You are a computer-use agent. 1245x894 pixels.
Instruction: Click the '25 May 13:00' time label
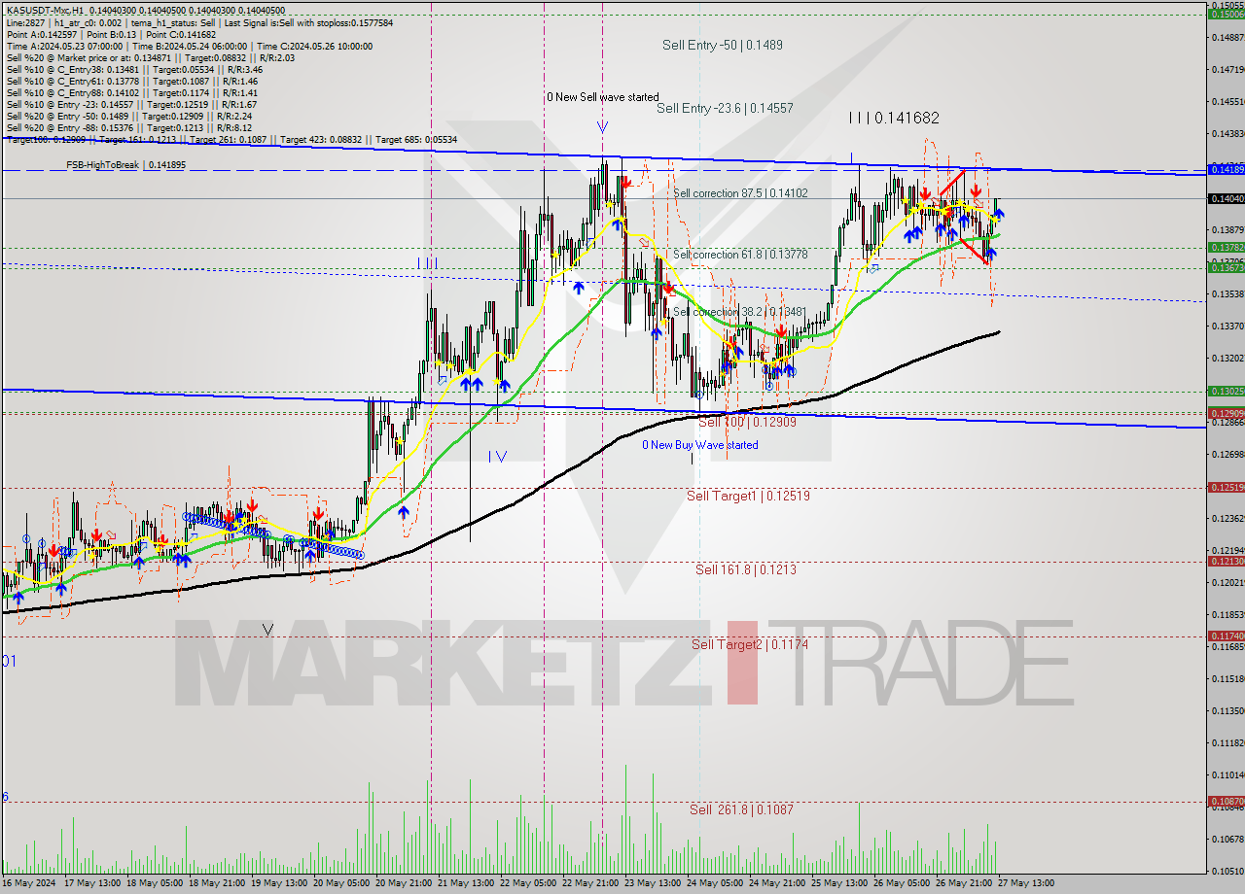(839, 883)
